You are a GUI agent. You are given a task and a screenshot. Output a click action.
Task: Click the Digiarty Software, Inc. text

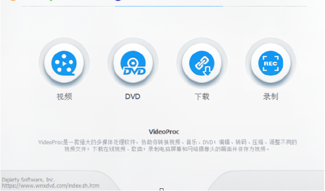[28, 180]
